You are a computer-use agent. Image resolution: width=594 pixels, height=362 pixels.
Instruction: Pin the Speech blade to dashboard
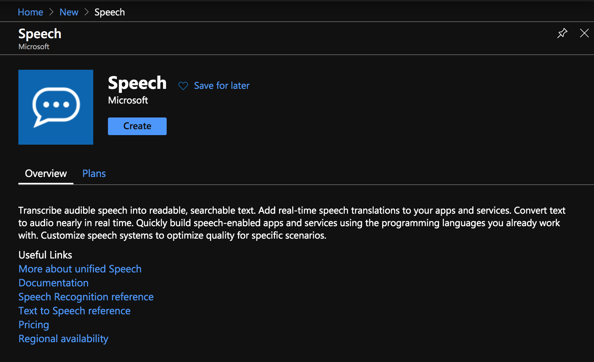click(562, 33)
